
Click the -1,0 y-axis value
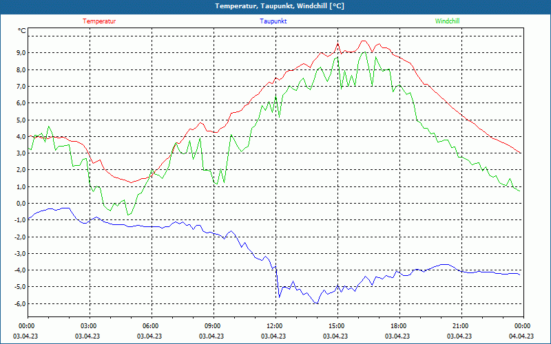click(x=20, y=220)
